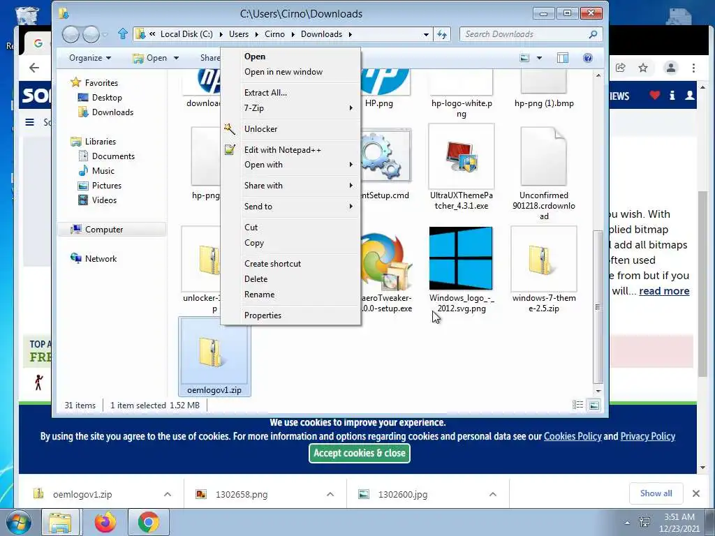715x536 pixels.
Task: Select Downloads under Favorites
Action: (112, 112)
